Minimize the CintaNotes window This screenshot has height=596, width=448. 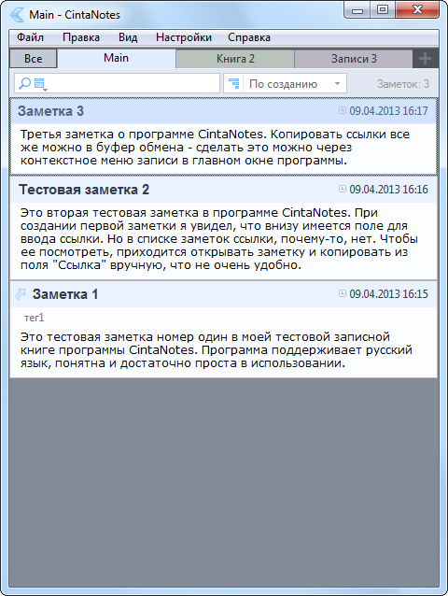click(357, 10)
